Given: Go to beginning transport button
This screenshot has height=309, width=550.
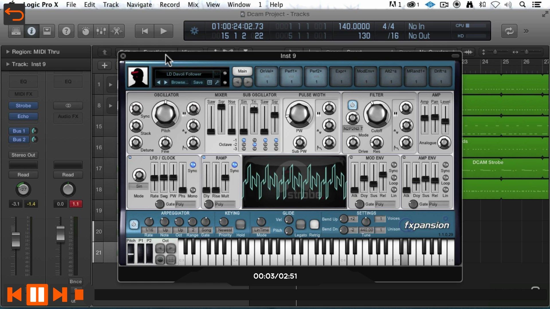Looking at the screenshot, I should coord(145,31).
